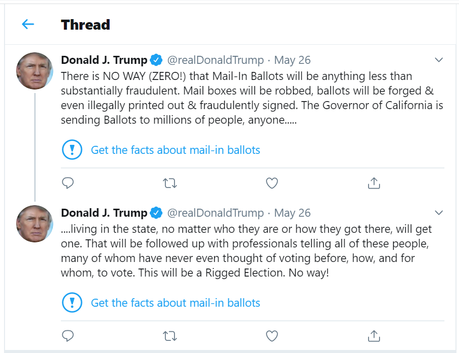
Task: Share the first tweet
Action: [374, 184]
